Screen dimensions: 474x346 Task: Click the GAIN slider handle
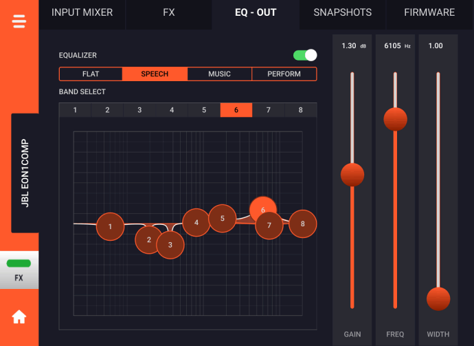[x=352, y=175]
